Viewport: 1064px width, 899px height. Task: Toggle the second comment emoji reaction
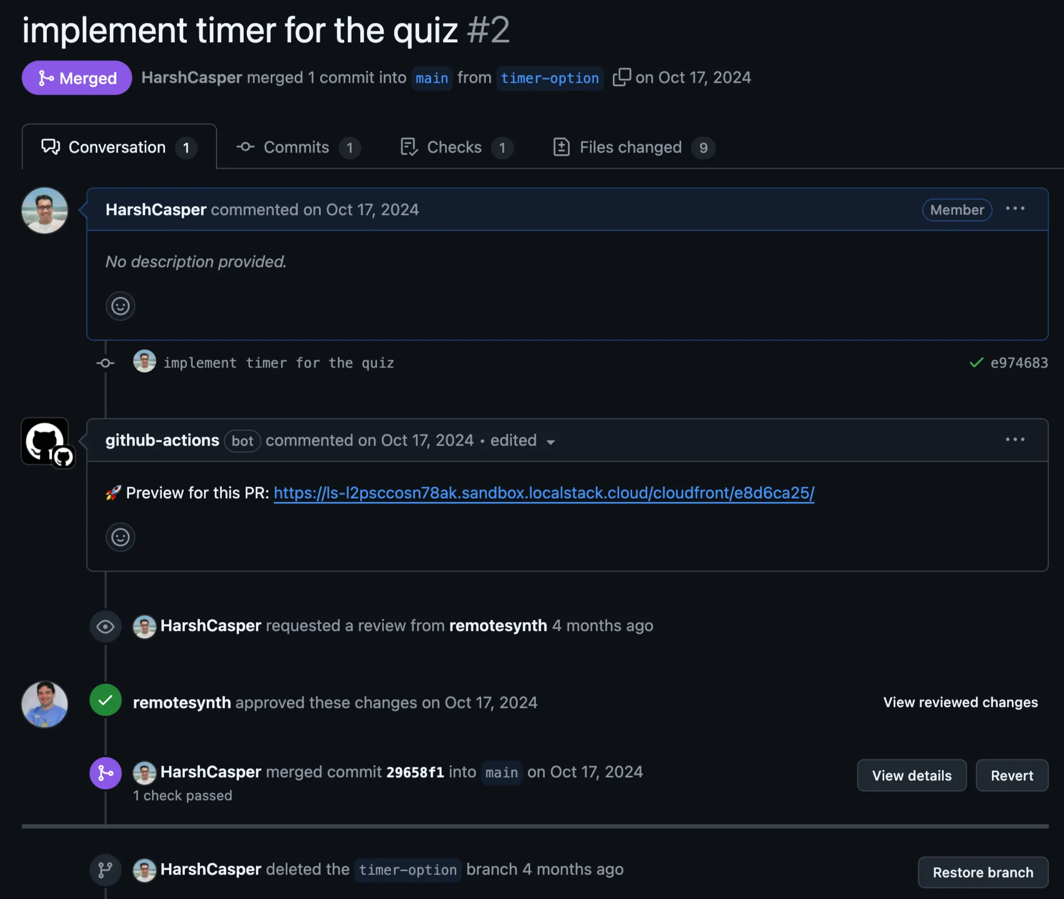pyautogui.click(x=119, y=537)
